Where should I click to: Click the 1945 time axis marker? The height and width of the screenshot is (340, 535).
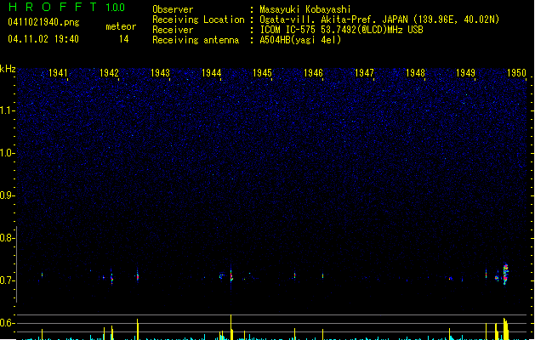[262, 73]
